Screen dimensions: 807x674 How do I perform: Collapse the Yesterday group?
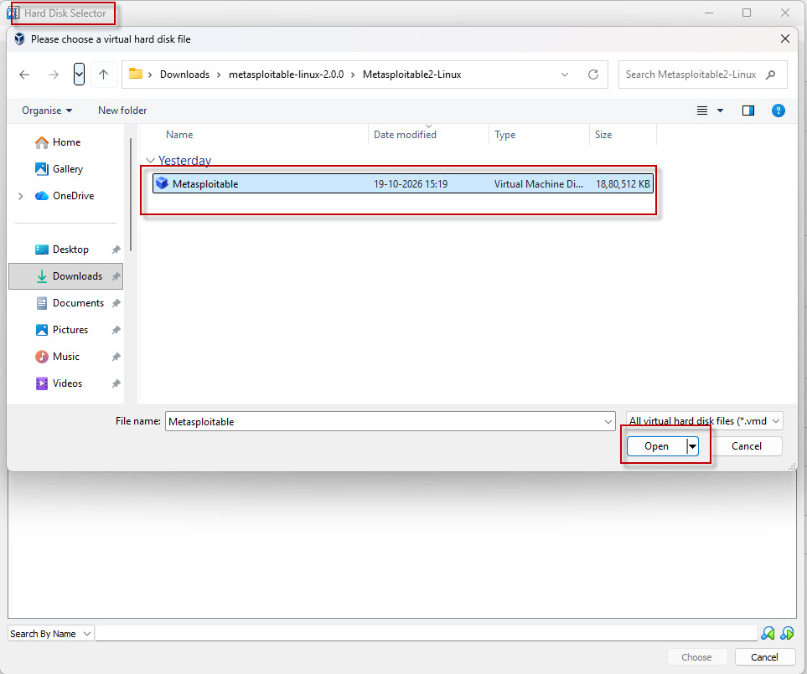pyautogui.click(x=150, y=161)
